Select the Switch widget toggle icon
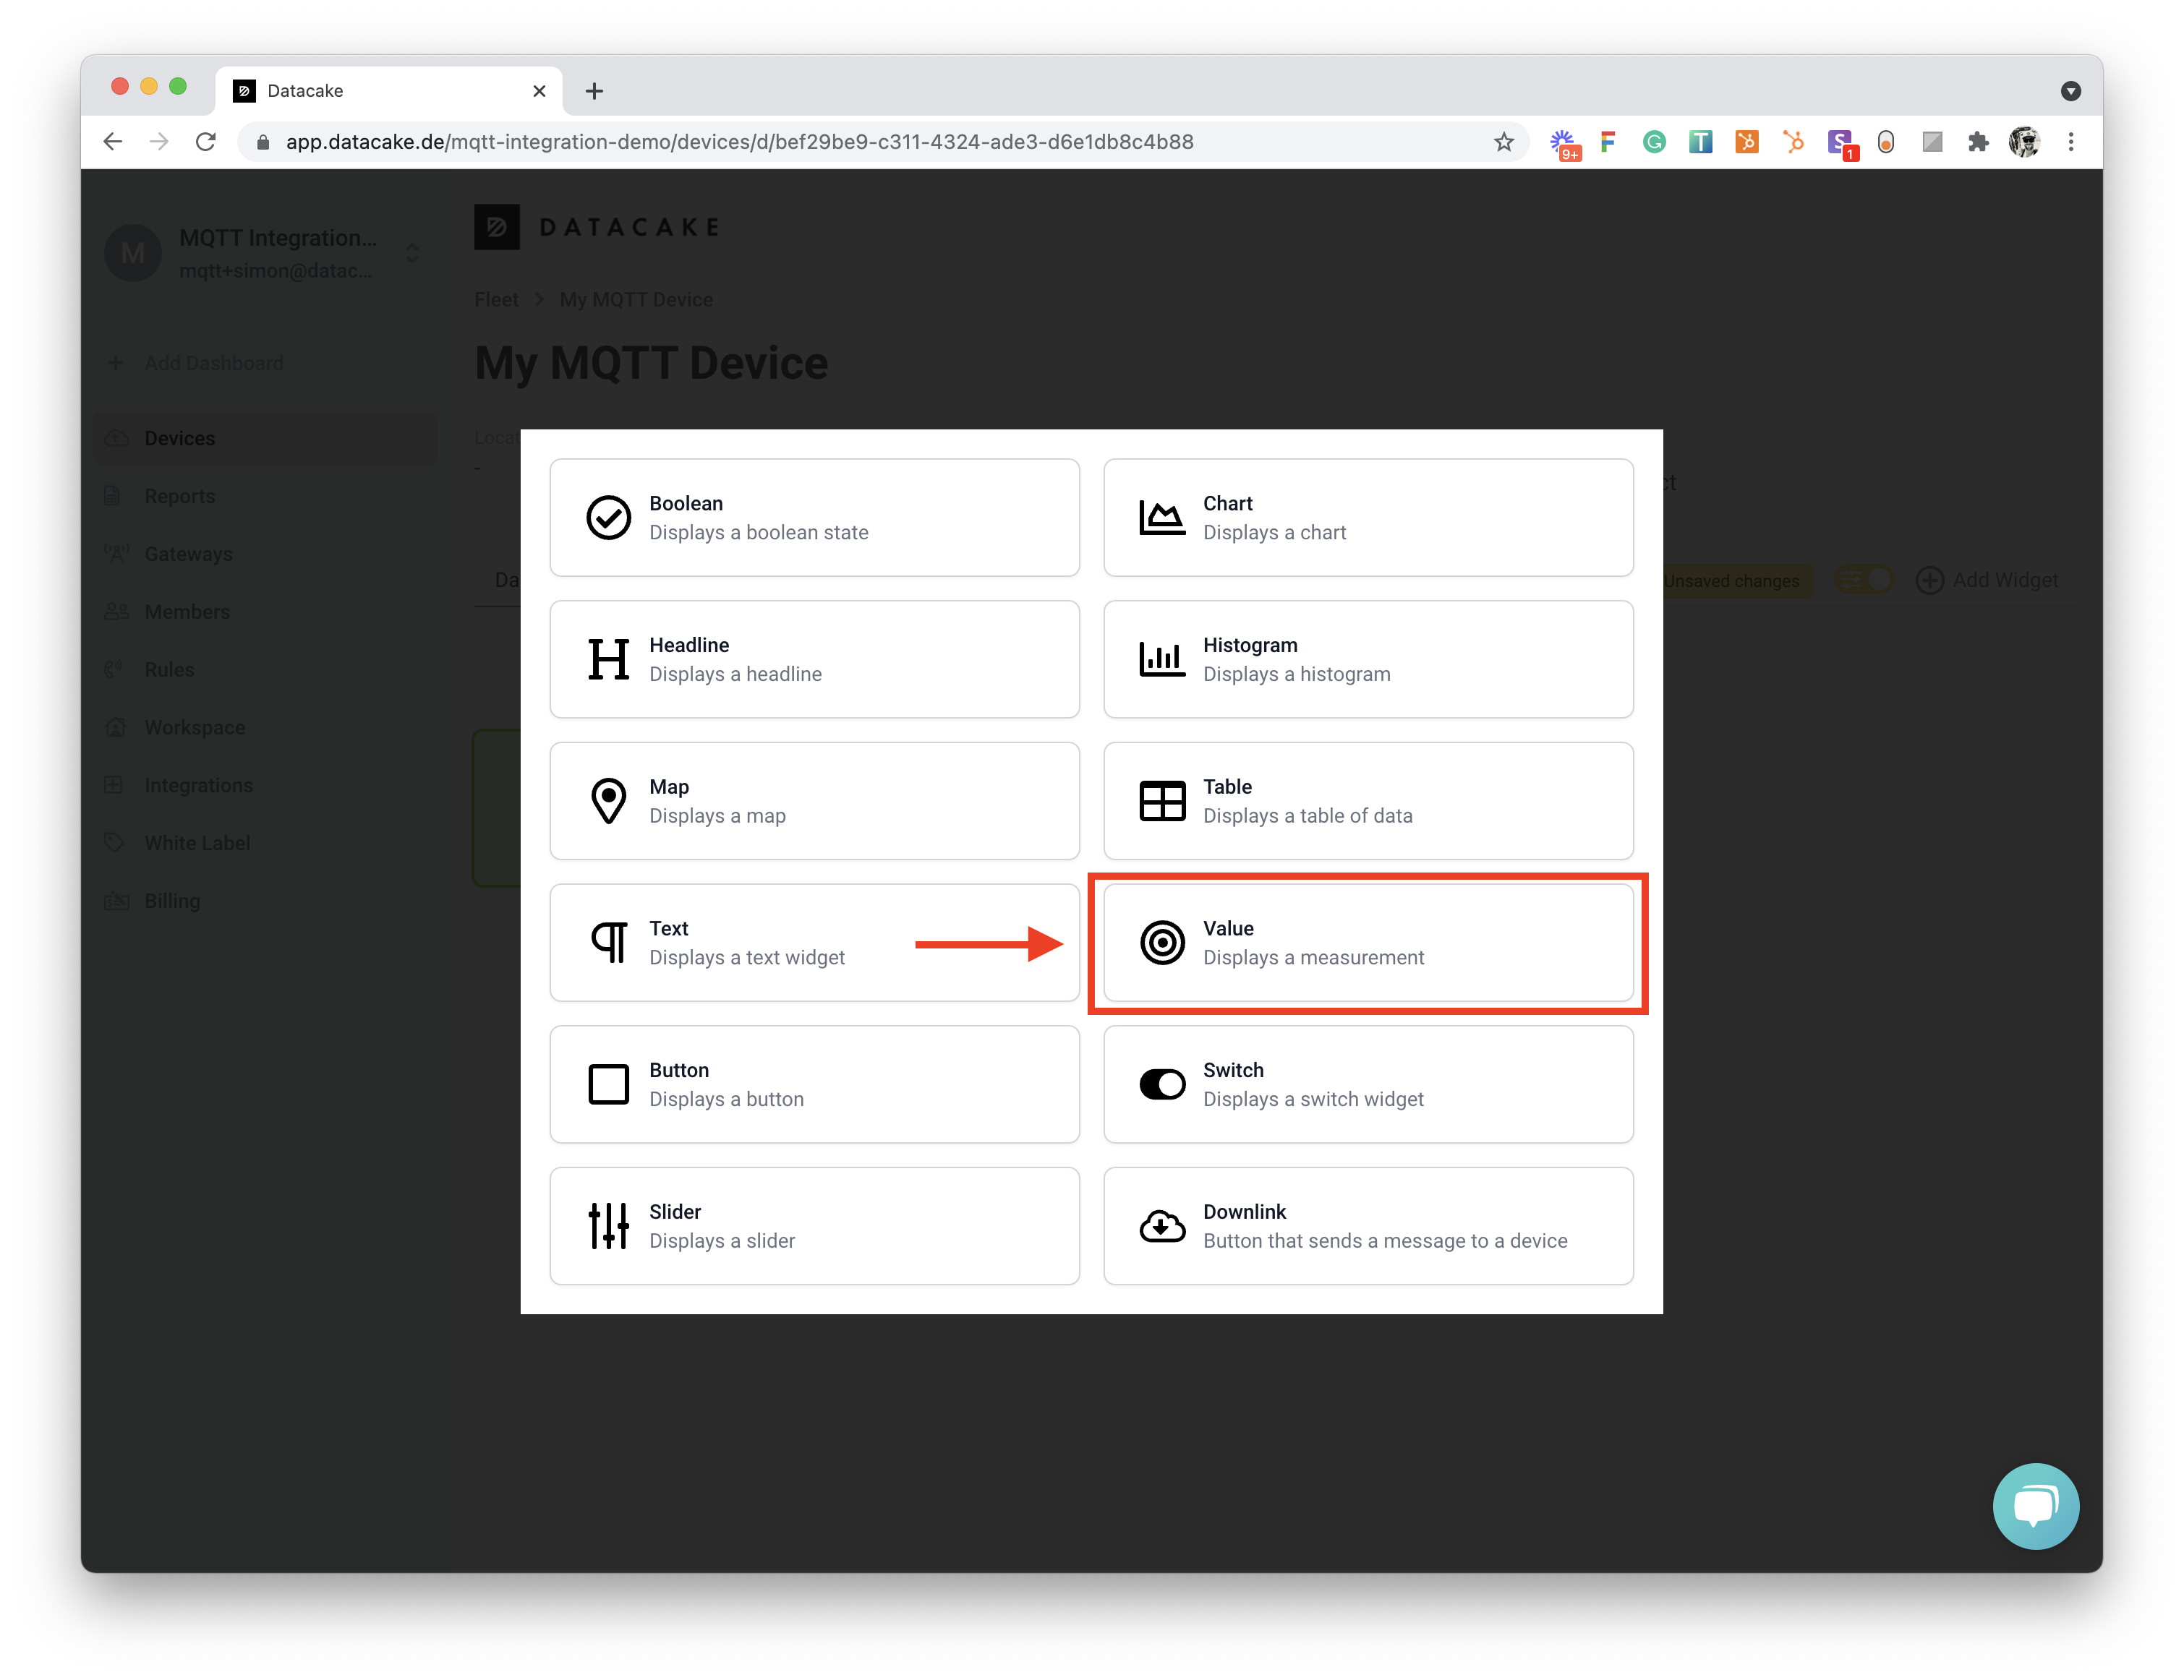The width and height of the screenshot is (2184, 1680). pyautogui.click(x=1162, y=1084)
